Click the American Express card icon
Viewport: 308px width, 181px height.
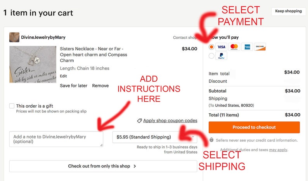247,47
